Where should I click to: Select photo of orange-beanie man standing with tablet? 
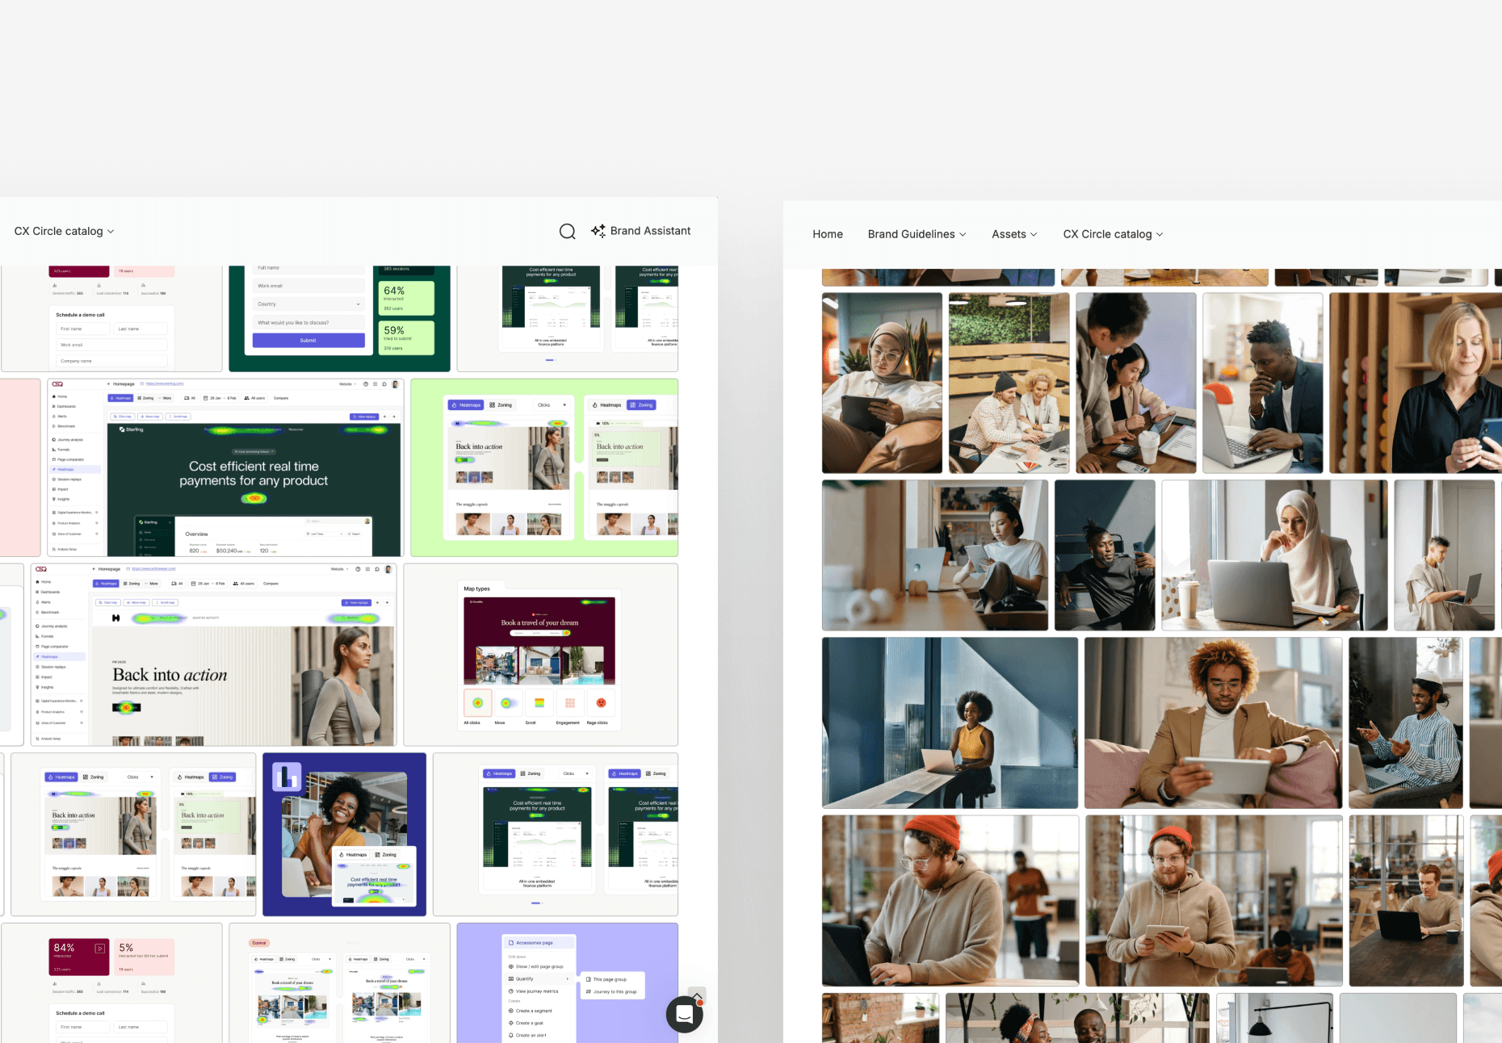[x=1214, y=900]
